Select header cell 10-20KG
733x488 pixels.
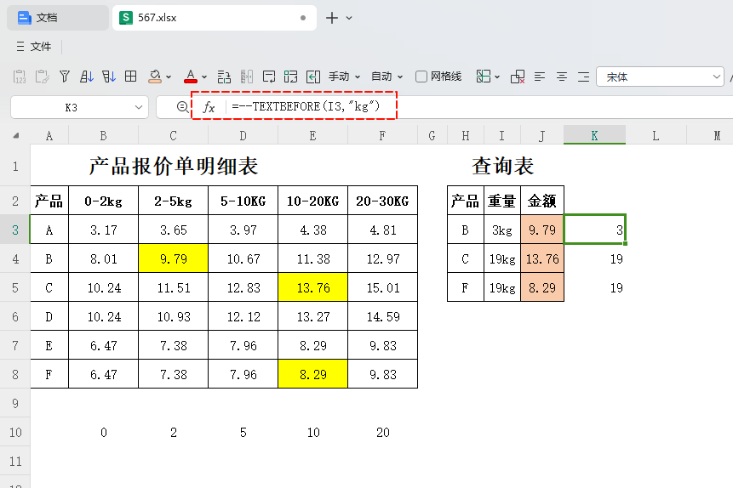point(312,201)
